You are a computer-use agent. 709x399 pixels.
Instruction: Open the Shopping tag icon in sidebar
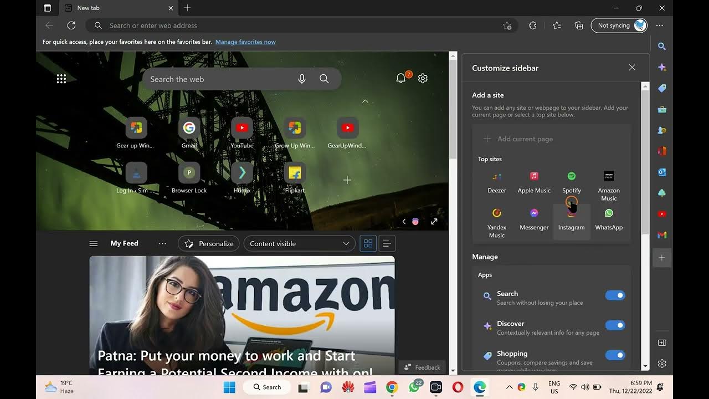661,88
